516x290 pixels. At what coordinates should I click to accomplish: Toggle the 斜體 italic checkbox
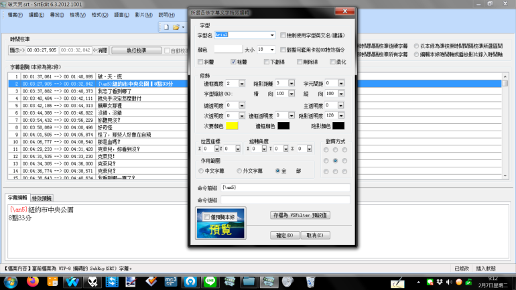[200, 62]
